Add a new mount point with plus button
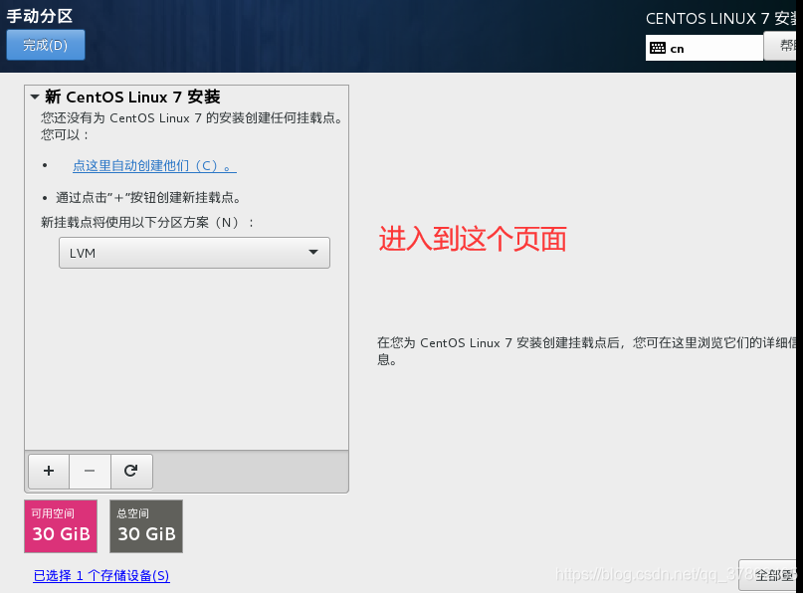 [x=49, y=471]
